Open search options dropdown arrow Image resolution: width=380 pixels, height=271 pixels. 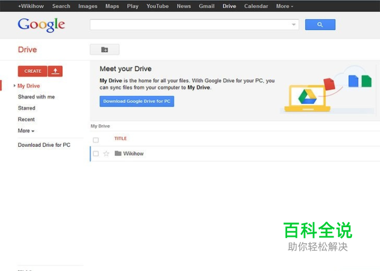pos(293,25)
